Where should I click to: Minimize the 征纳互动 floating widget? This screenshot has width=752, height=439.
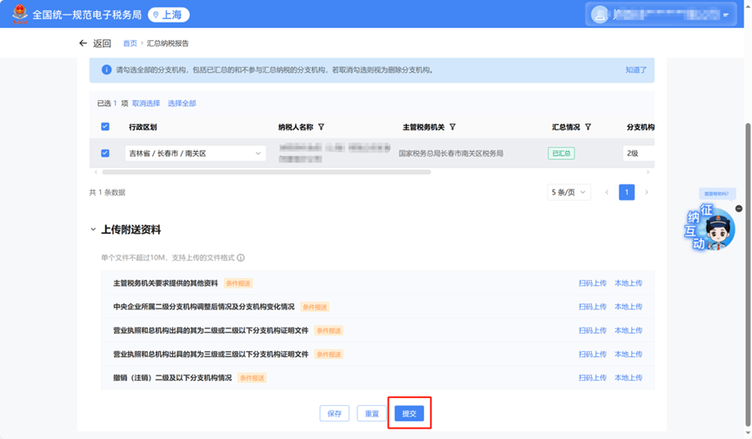coord(739,209)
